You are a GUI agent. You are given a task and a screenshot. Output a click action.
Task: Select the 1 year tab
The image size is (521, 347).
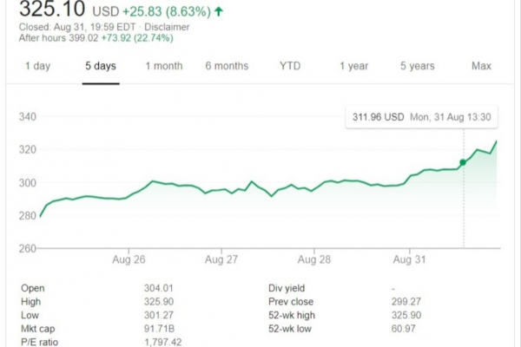pos(353,66)
